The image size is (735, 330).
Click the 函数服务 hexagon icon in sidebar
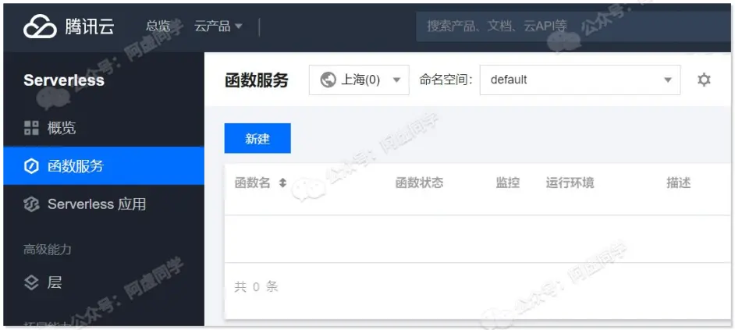31,166
